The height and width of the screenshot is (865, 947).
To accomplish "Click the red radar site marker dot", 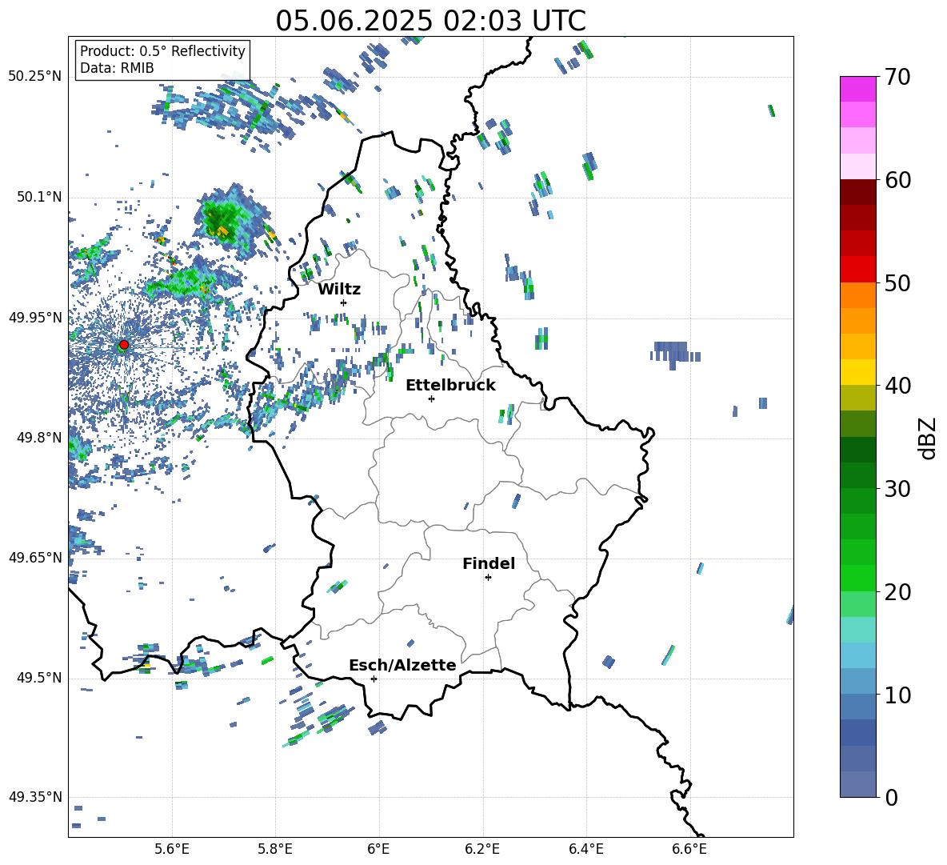I will (x=124, y=345).
